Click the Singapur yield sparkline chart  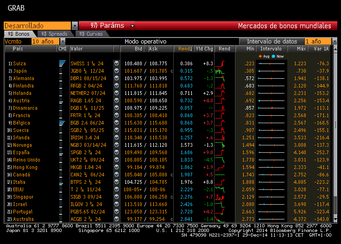[220, 197]
